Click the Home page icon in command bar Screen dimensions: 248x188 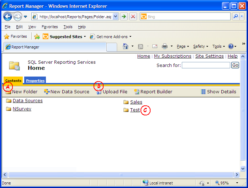click(x=126, y=46)
